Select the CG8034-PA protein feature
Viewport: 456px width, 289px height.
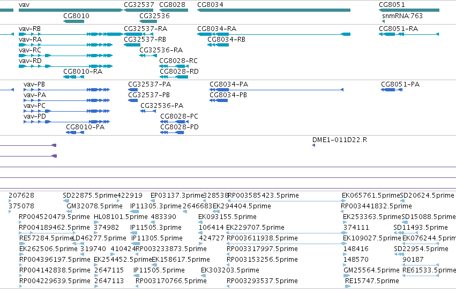point(276,90)
